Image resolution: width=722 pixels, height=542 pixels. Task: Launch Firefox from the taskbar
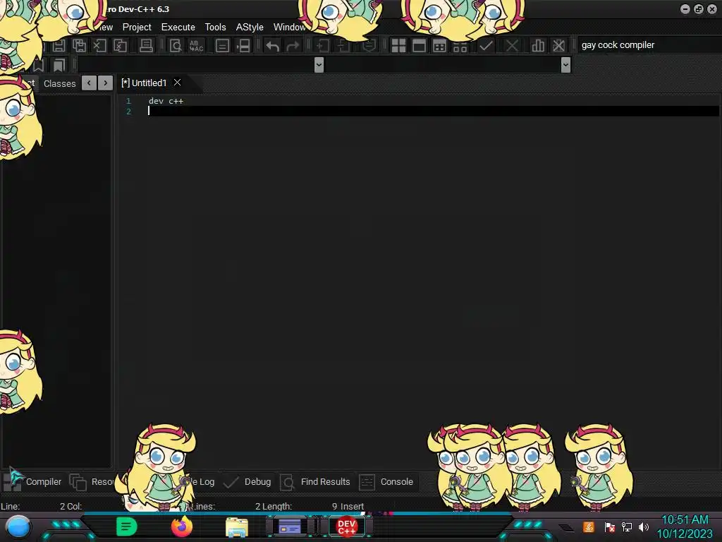(182, 526)
